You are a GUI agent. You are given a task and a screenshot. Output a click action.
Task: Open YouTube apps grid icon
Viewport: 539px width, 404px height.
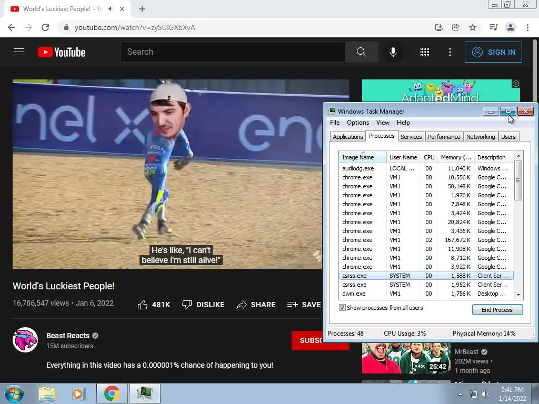[x=425, y=52]
